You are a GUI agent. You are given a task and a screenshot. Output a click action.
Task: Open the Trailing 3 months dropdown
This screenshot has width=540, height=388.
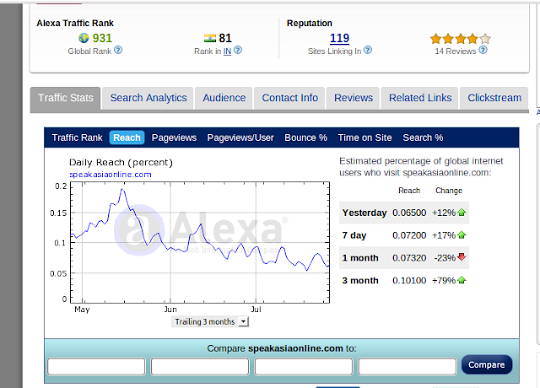210,321
